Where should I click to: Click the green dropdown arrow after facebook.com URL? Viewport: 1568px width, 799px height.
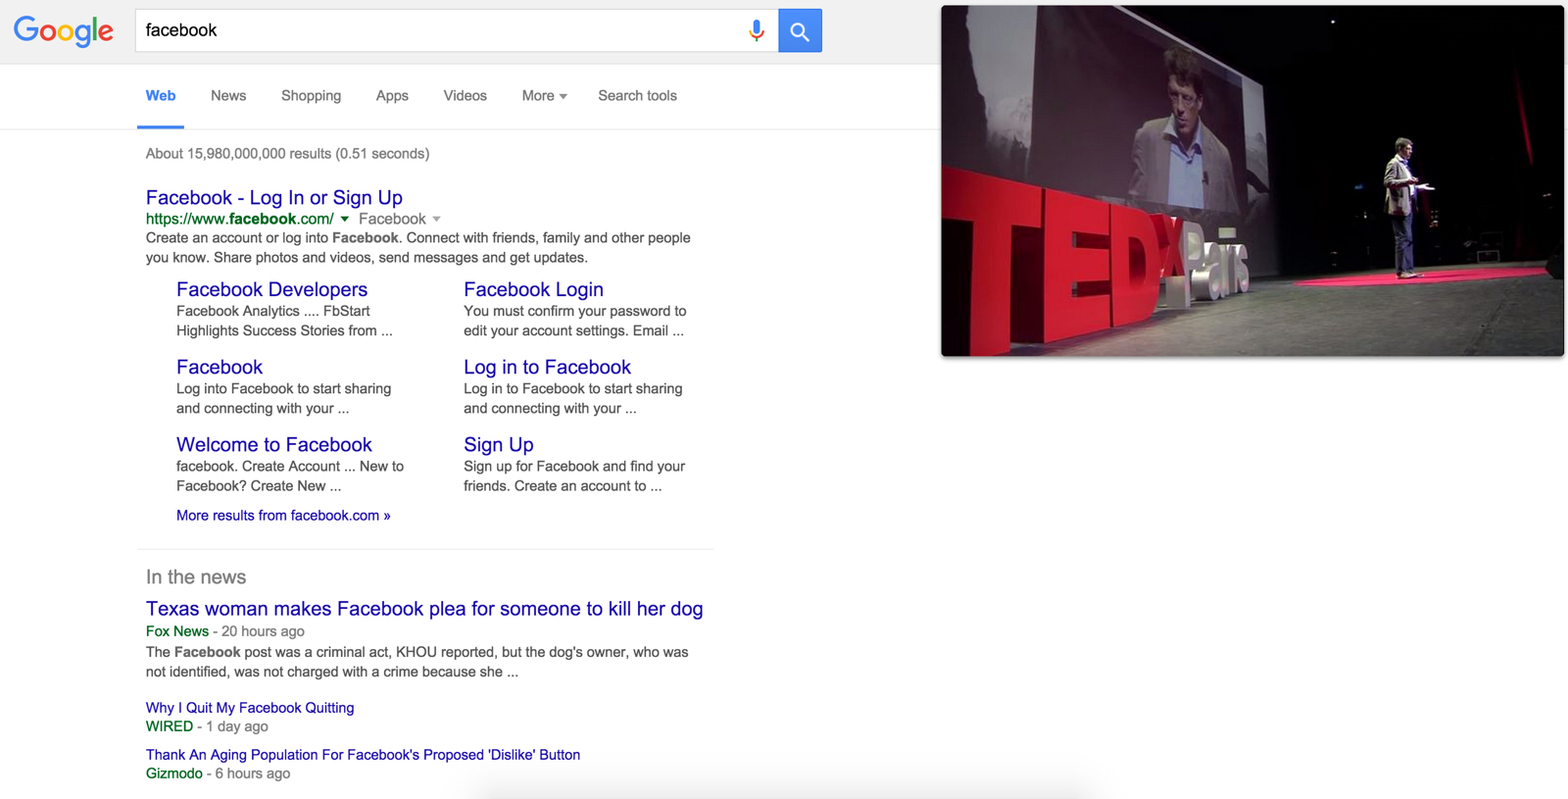[x=344, y=220]
